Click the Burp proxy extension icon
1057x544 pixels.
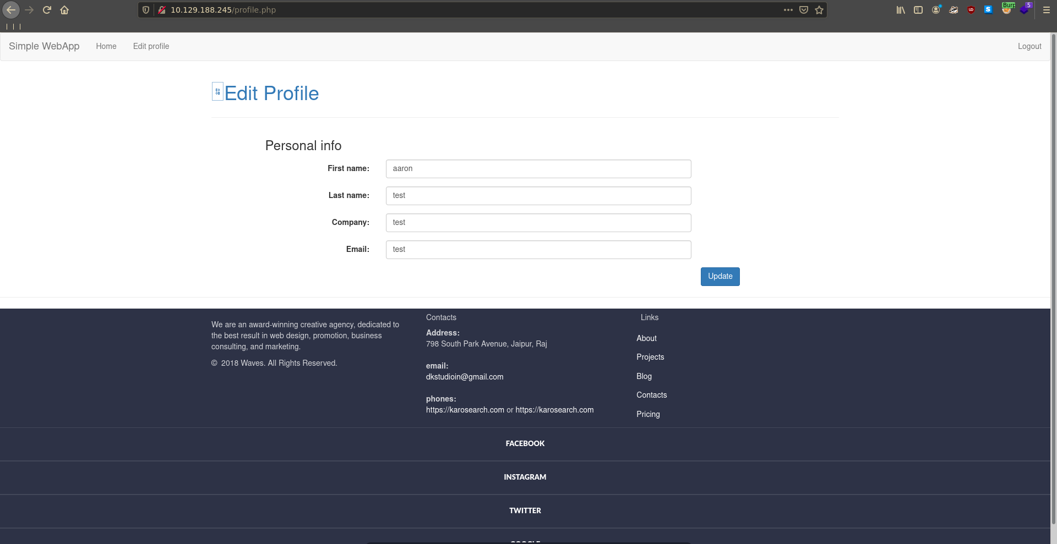pyautogui.click(x=1007, y=9)
